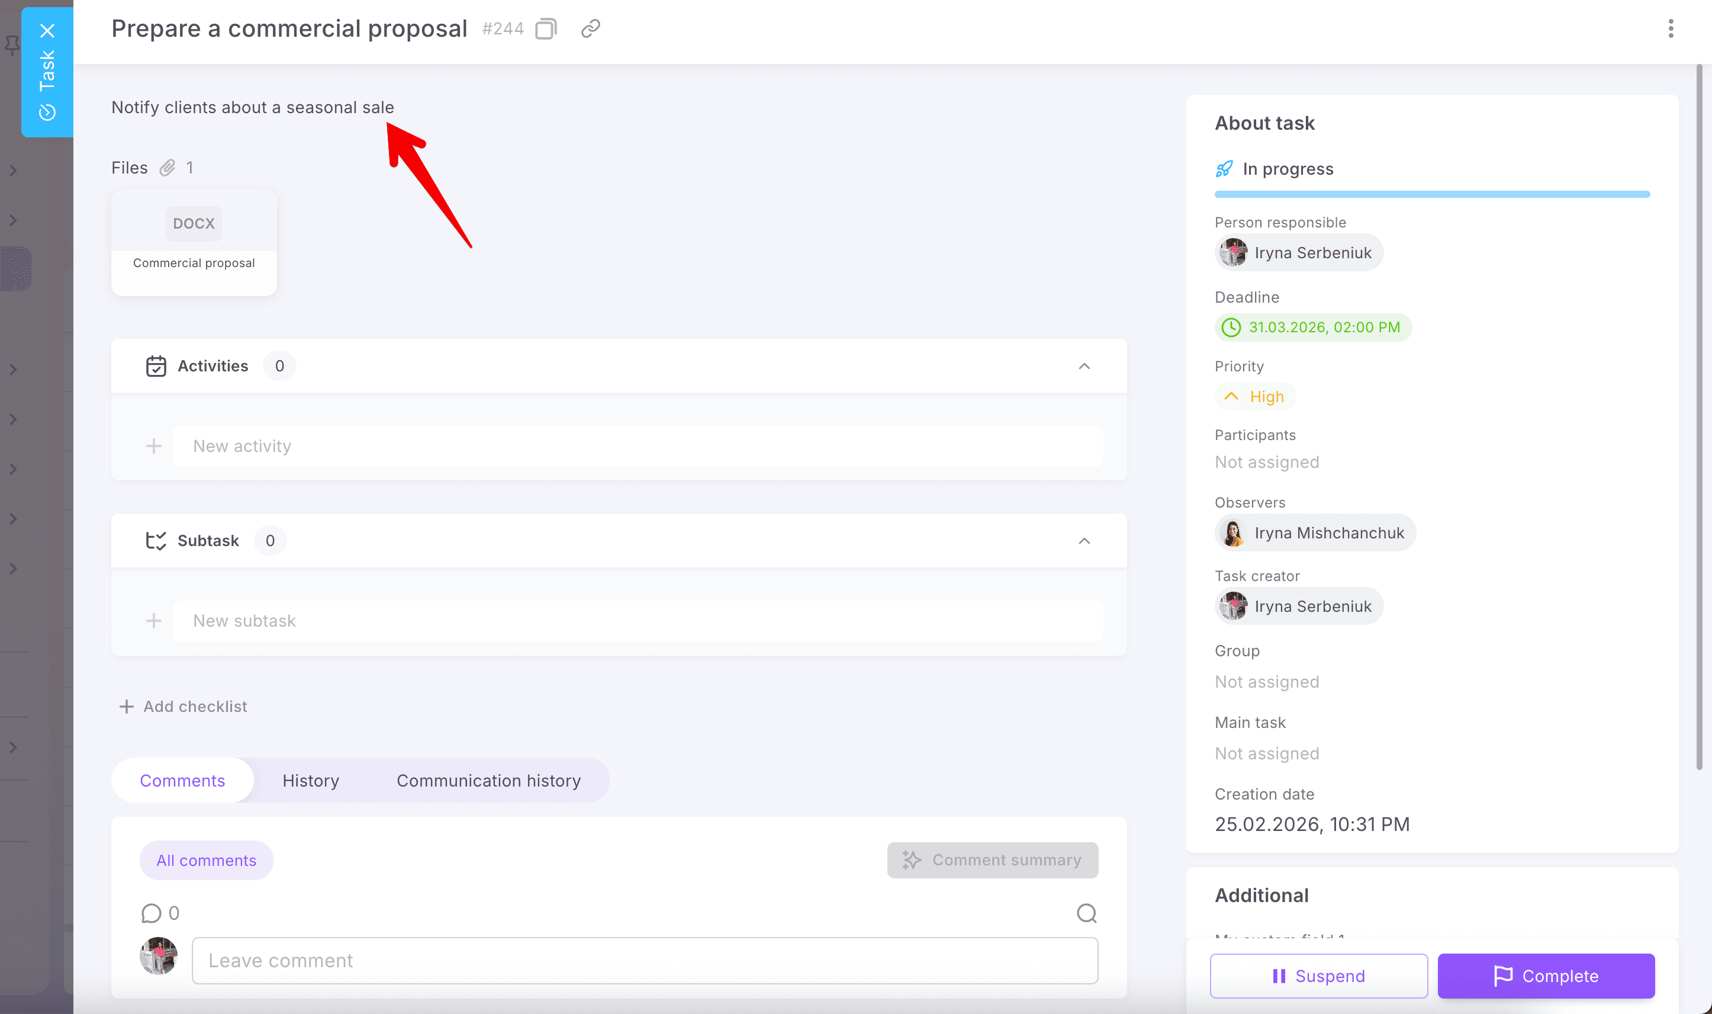Select the All comments filter chip
This screenshot has height=1014, width=1712.
tap(206, 860)
